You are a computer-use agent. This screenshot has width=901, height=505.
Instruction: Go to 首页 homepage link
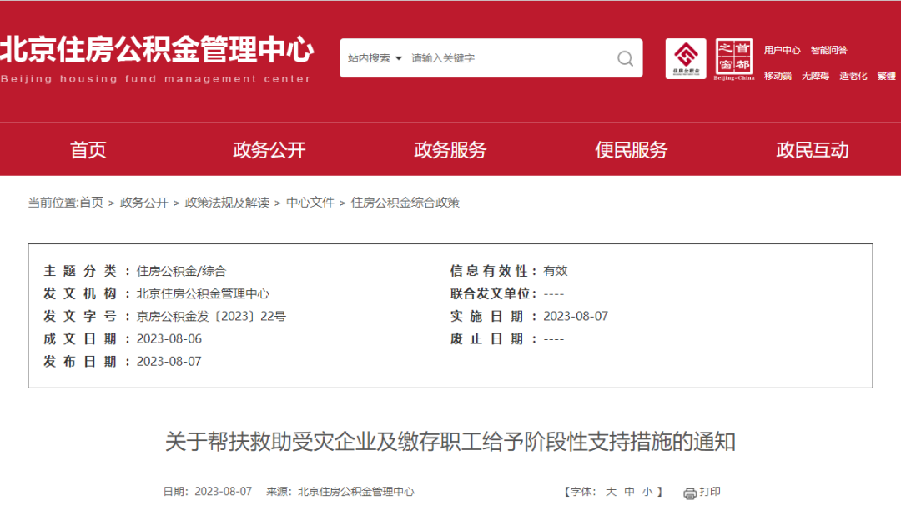click(x=88, y=150)
